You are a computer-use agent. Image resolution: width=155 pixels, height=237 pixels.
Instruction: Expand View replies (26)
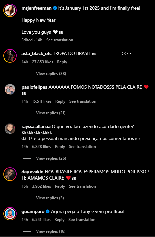51,158
